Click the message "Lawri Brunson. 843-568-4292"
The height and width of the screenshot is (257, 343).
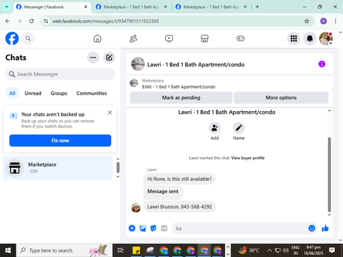pos(180,207)
